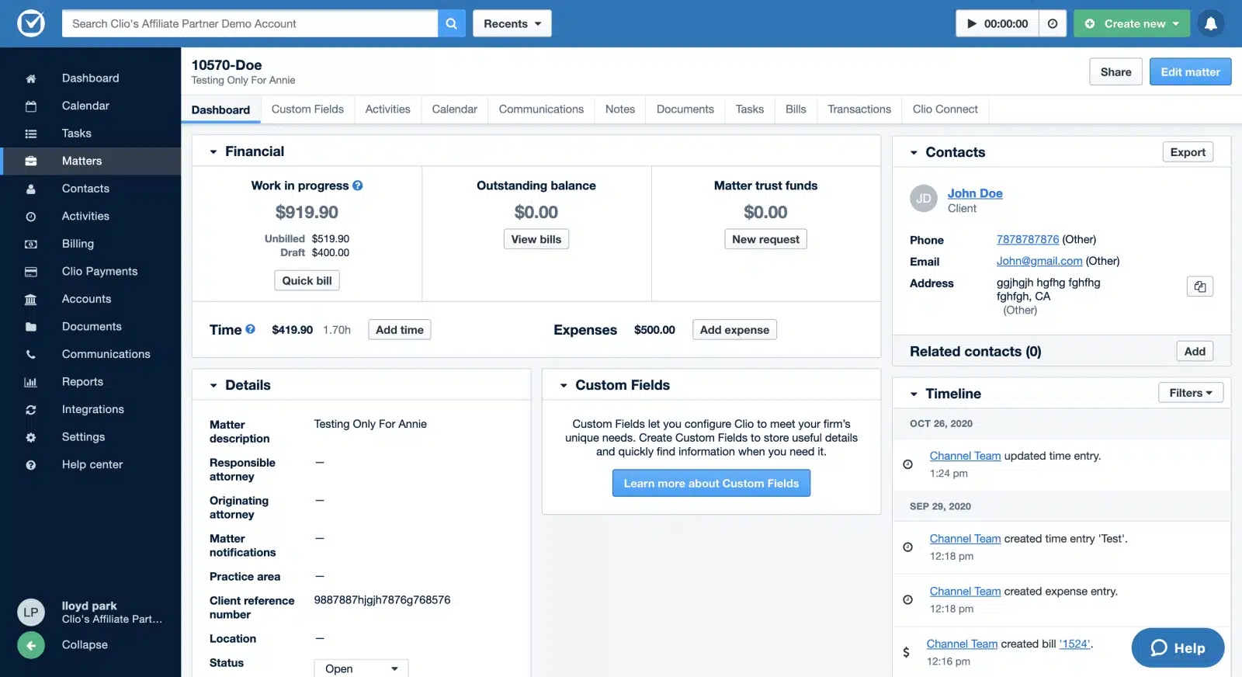Open the John Doe contact link
Screen dimensions: 1242x677
pyautogui.click(x=975, y=193)
